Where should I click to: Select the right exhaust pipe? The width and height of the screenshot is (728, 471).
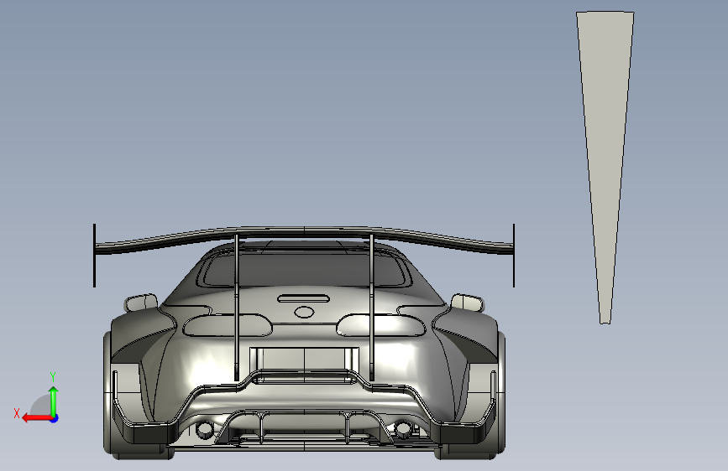[x=403, y=429]
